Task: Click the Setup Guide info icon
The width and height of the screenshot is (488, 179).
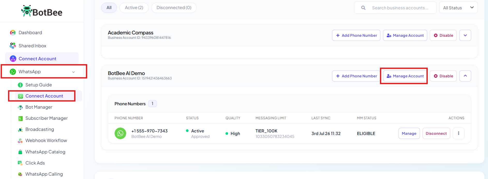Action: coord(20,85)
